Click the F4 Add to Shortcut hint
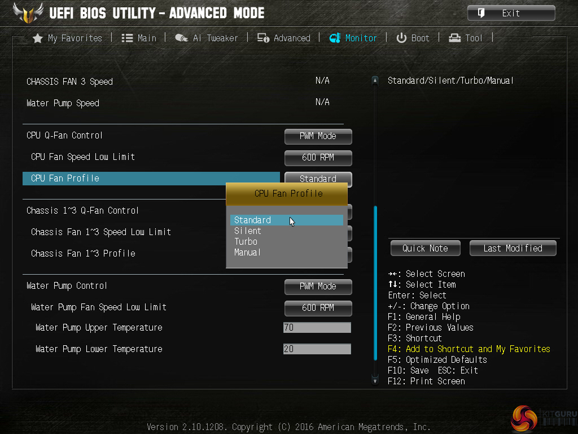 point(469,349)
